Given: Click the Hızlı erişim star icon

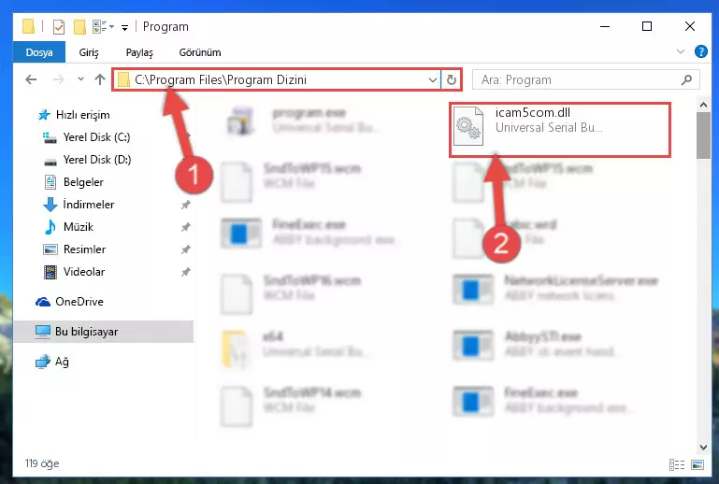Looking at the screenshot, I should click(44, 115).
